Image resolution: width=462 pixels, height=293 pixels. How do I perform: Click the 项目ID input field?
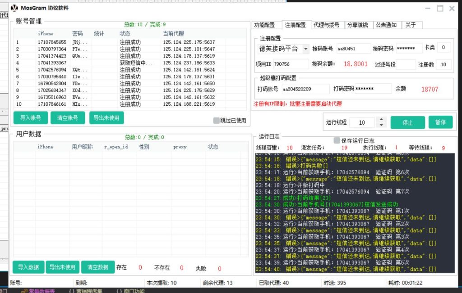pyautogui.click(x=291, y=64)
